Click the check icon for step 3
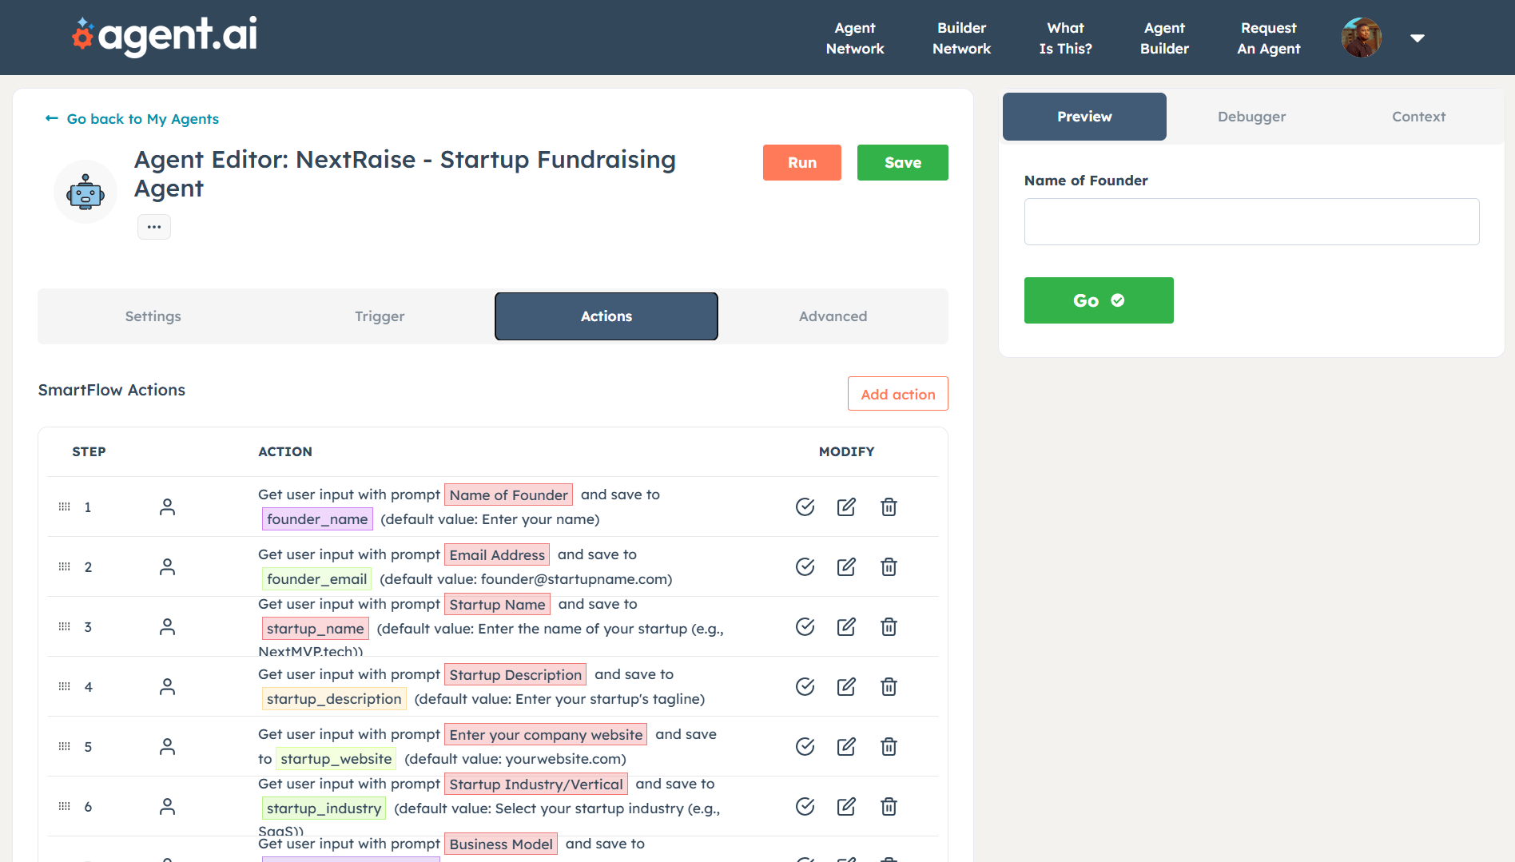The height and width of the screenshot is (862, 1515). pos(805,627)
